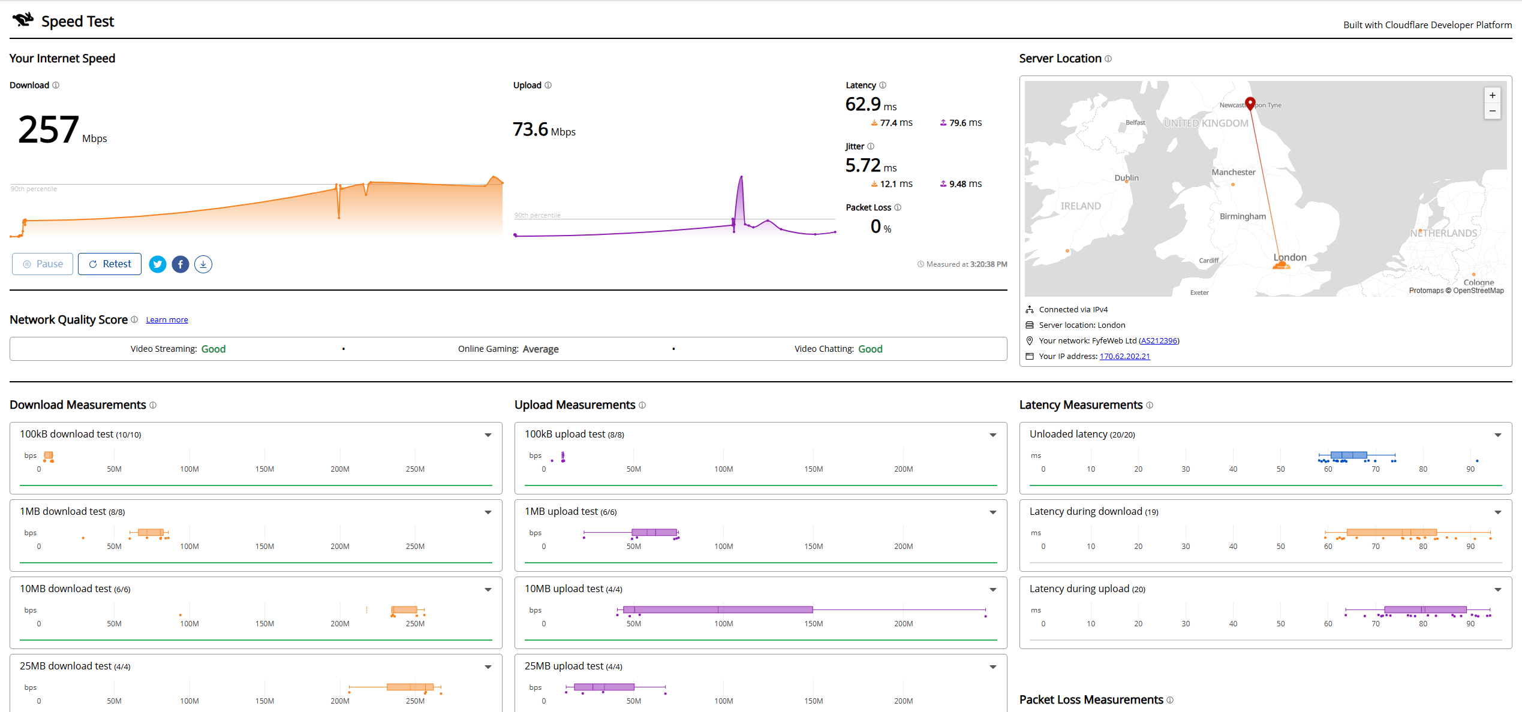Download results with the download icon
The height and width of the screenshot is (712, 1522).
click(203, 264)
